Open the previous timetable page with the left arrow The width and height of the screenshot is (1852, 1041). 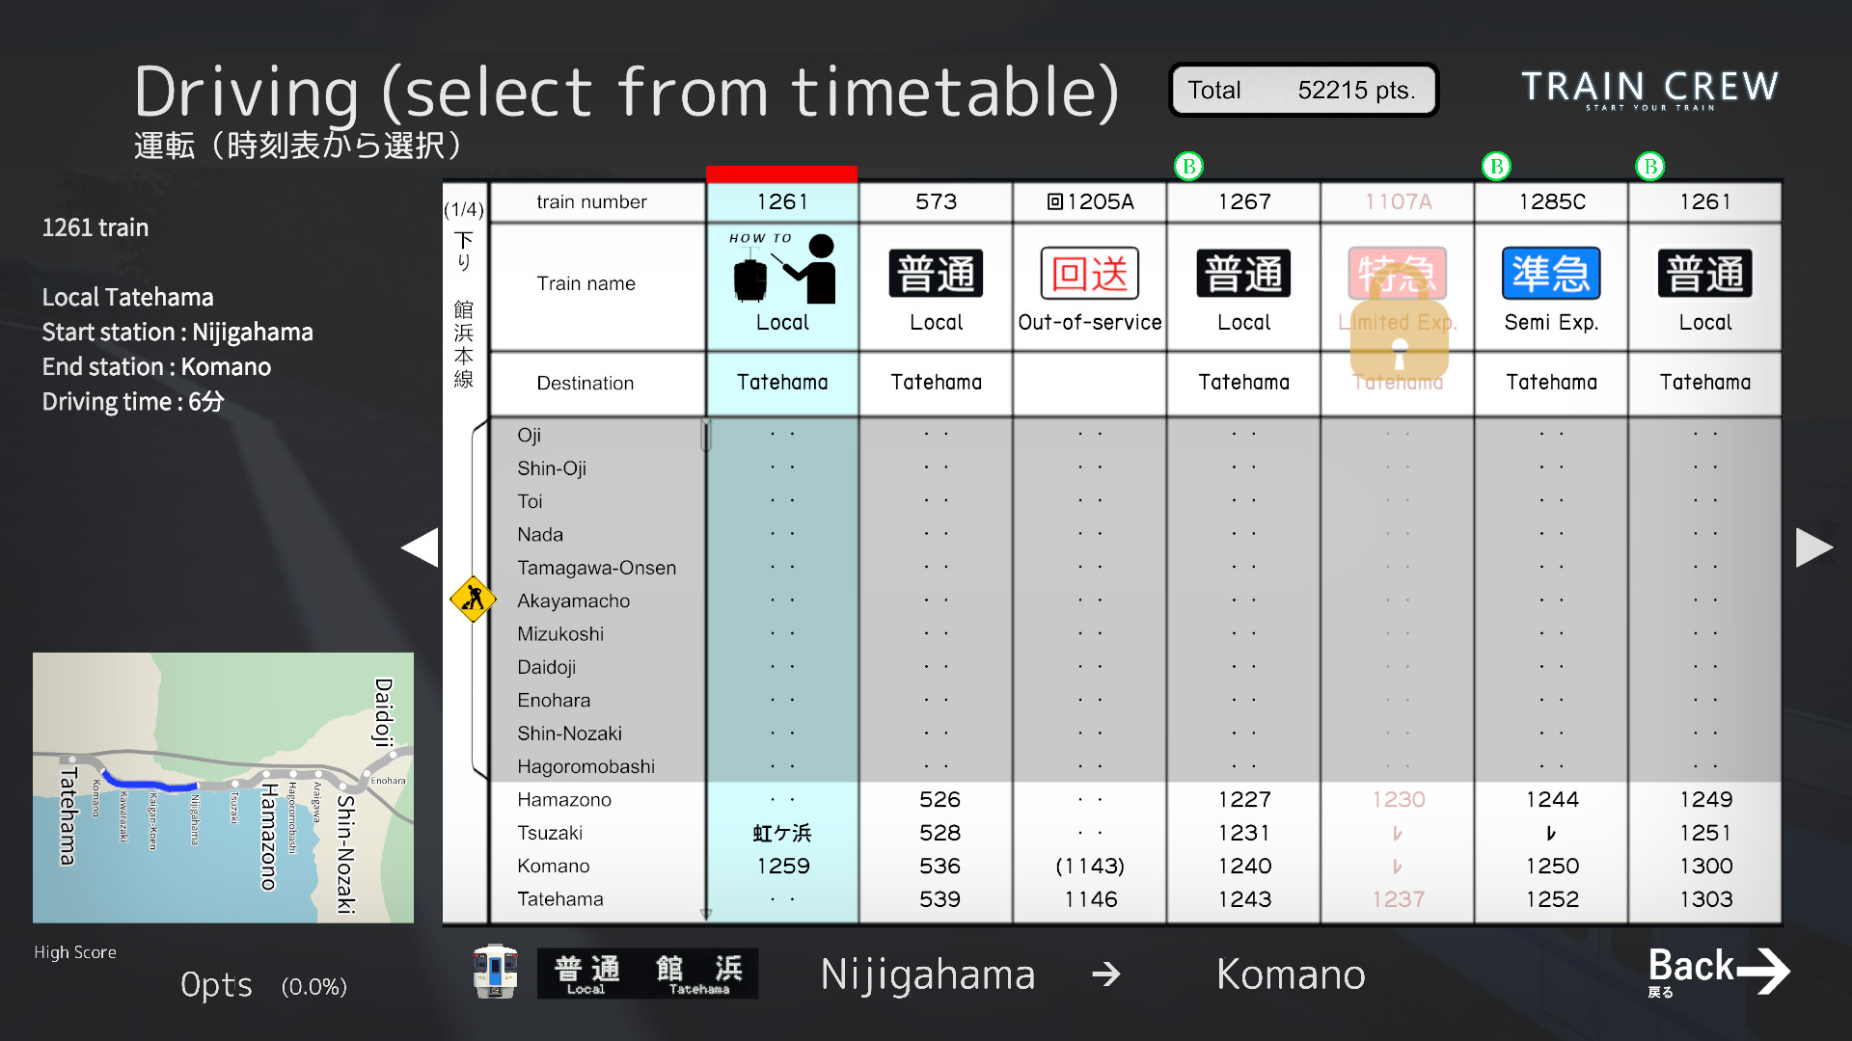[421, 547]
